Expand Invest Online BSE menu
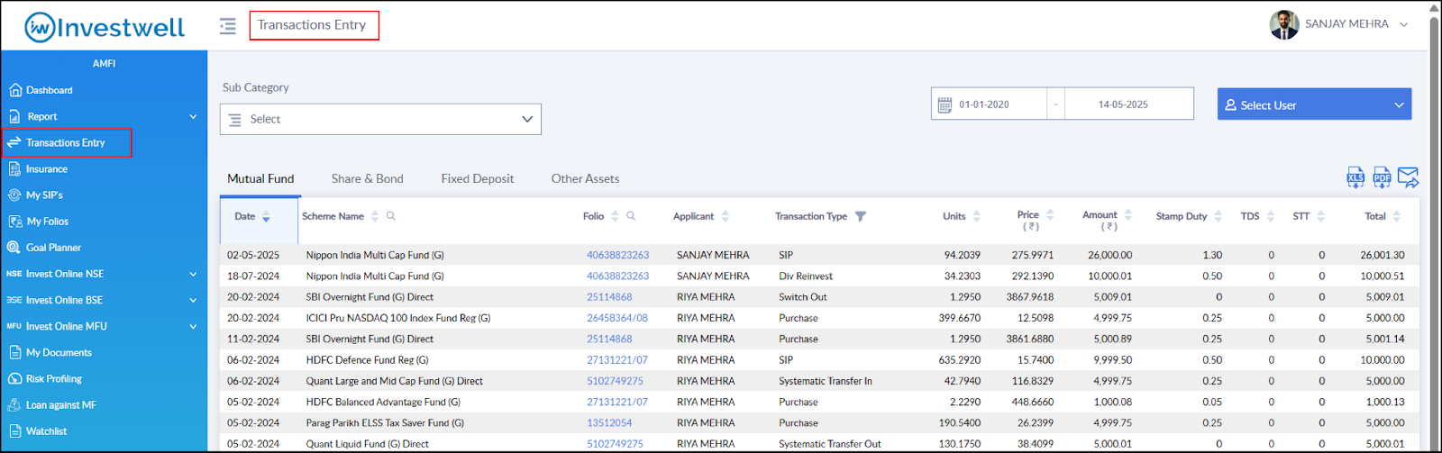Viewport: 1442px width, 453px height. (x=193, y=300)
